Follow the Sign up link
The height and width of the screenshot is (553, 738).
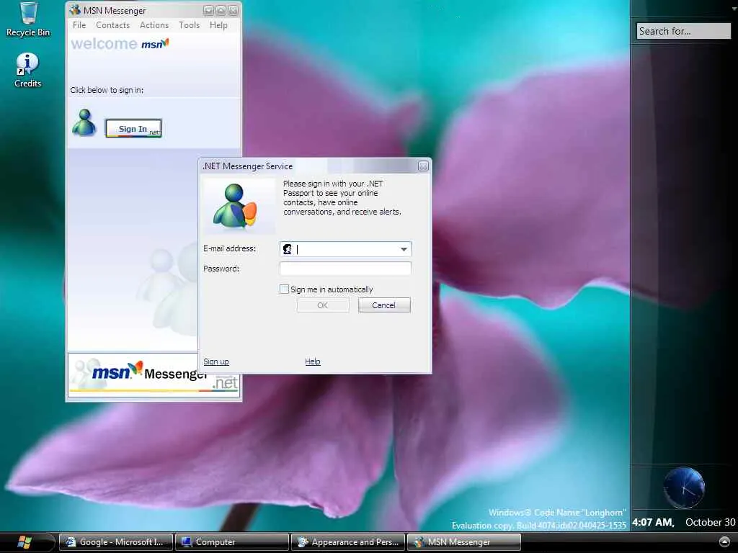216,361
